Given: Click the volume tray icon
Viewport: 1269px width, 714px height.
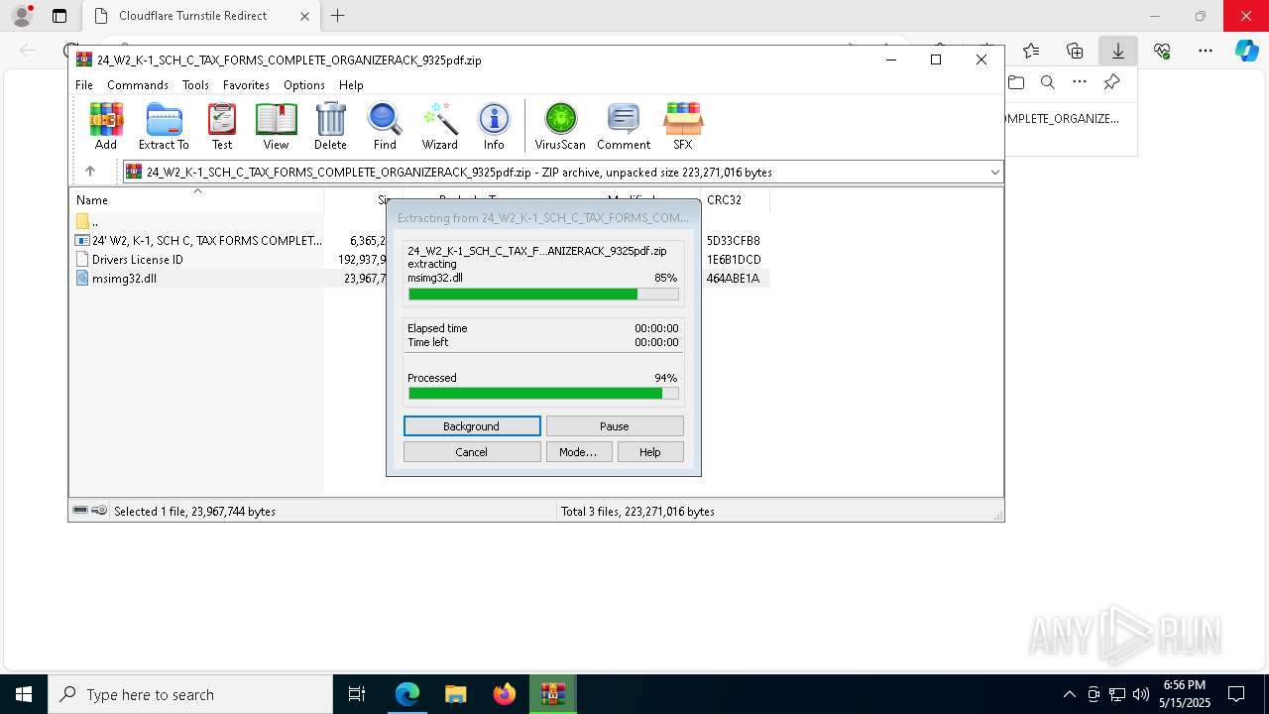Looking at the screenshot, I should pyautogui.click(x=1141, y=694).
